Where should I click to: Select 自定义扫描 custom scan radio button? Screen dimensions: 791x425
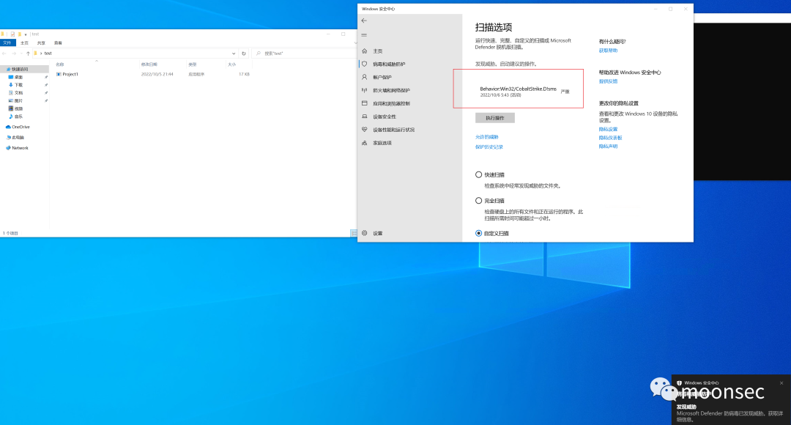click(x=479, y=233)
